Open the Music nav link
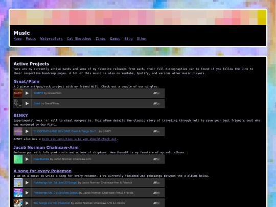Viewport: 276px width, 207px height. pos(31,39)
